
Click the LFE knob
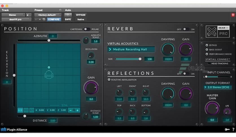tap(227, 112)
